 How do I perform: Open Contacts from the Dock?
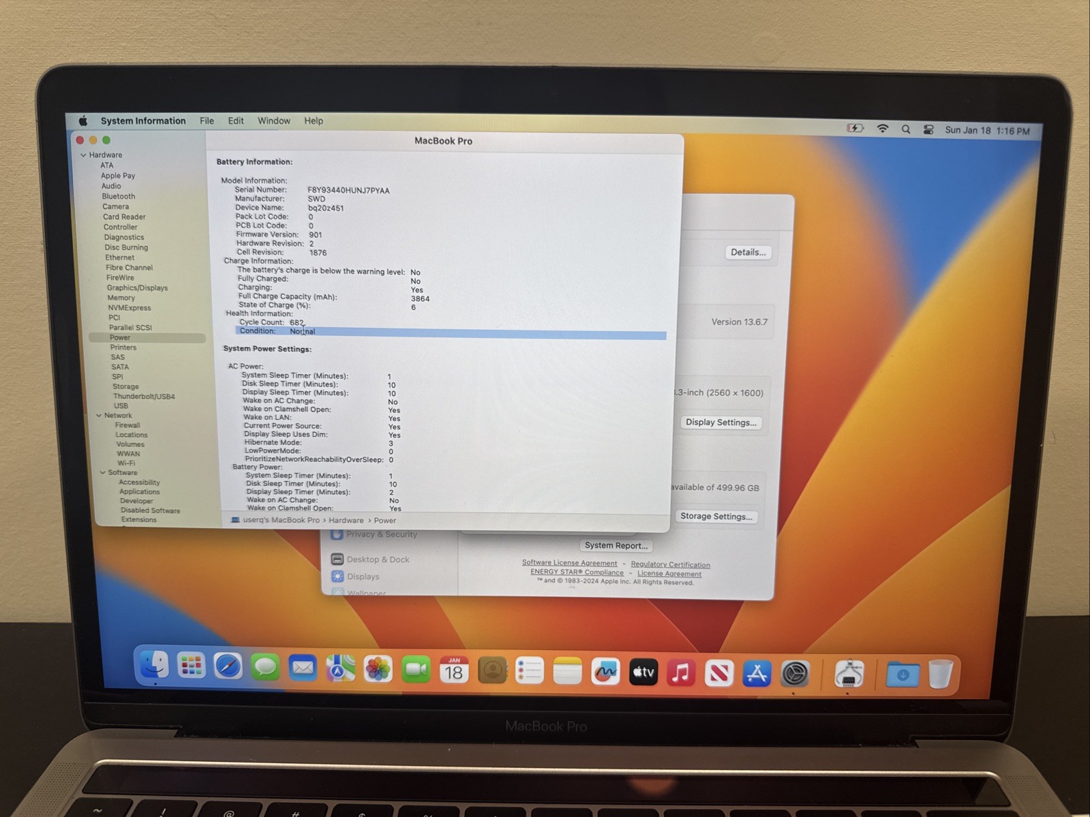[x=492, y=672]
